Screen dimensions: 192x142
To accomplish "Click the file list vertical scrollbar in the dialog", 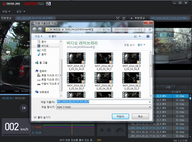I will click(151, 66).
